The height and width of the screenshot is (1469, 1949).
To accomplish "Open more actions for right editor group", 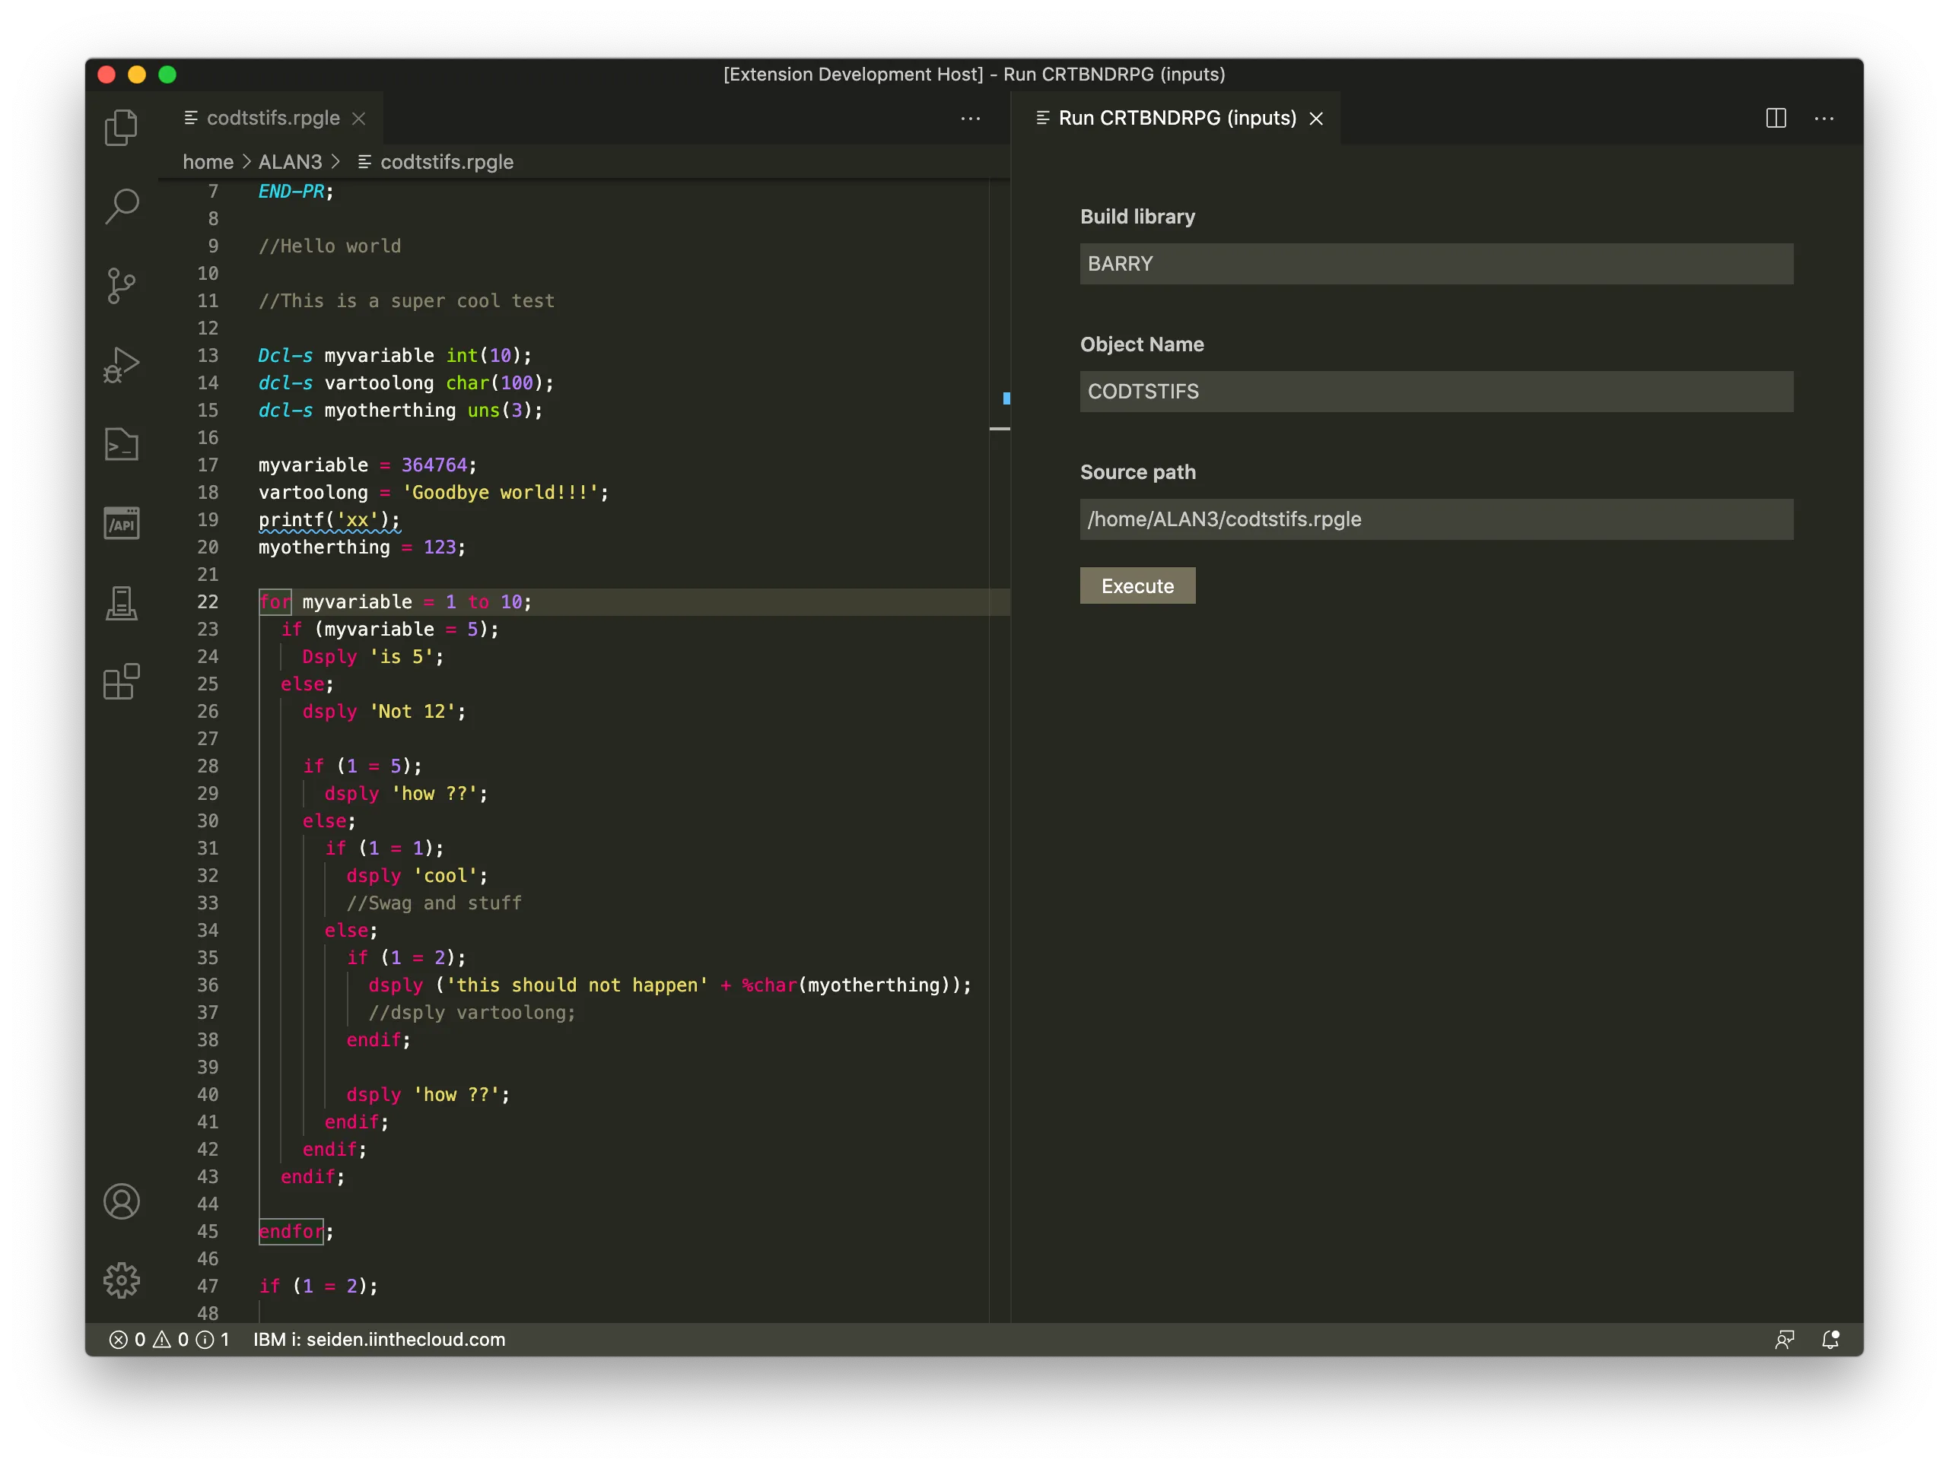I will point(1824,118).
